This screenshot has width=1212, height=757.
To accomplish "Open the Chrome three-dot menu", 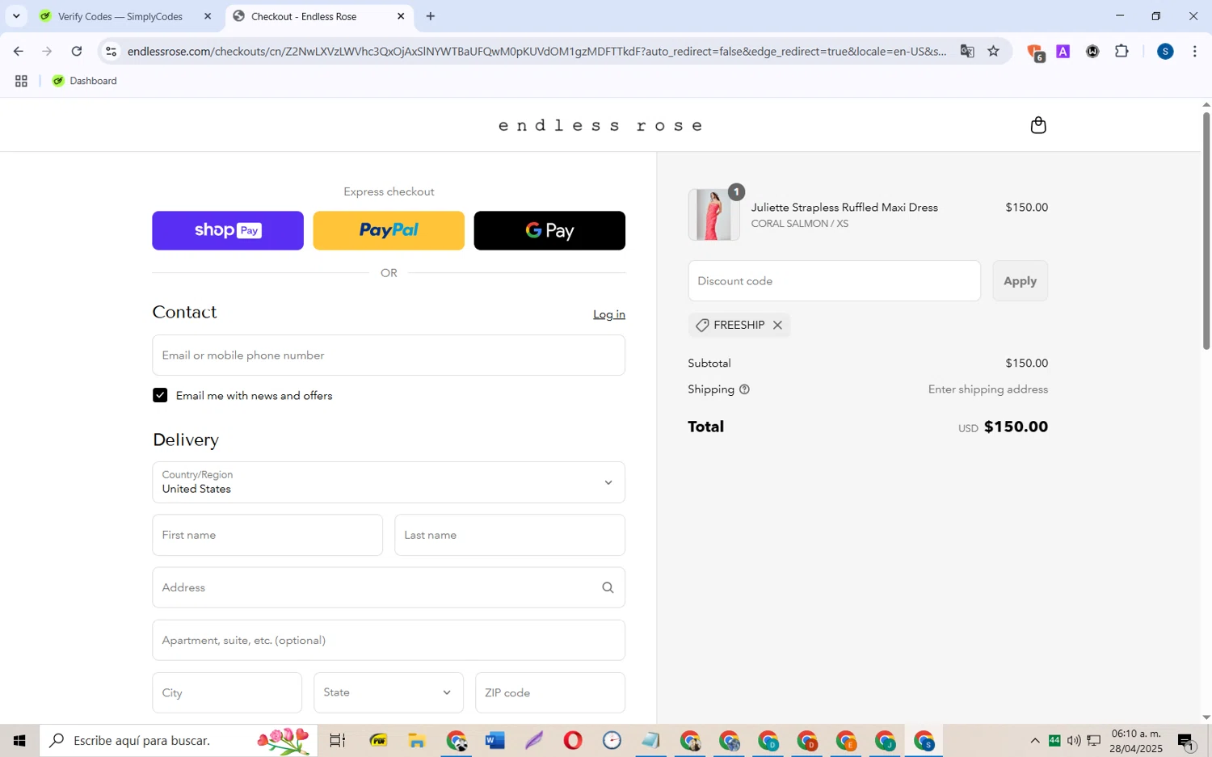I will click(1194, 51).
